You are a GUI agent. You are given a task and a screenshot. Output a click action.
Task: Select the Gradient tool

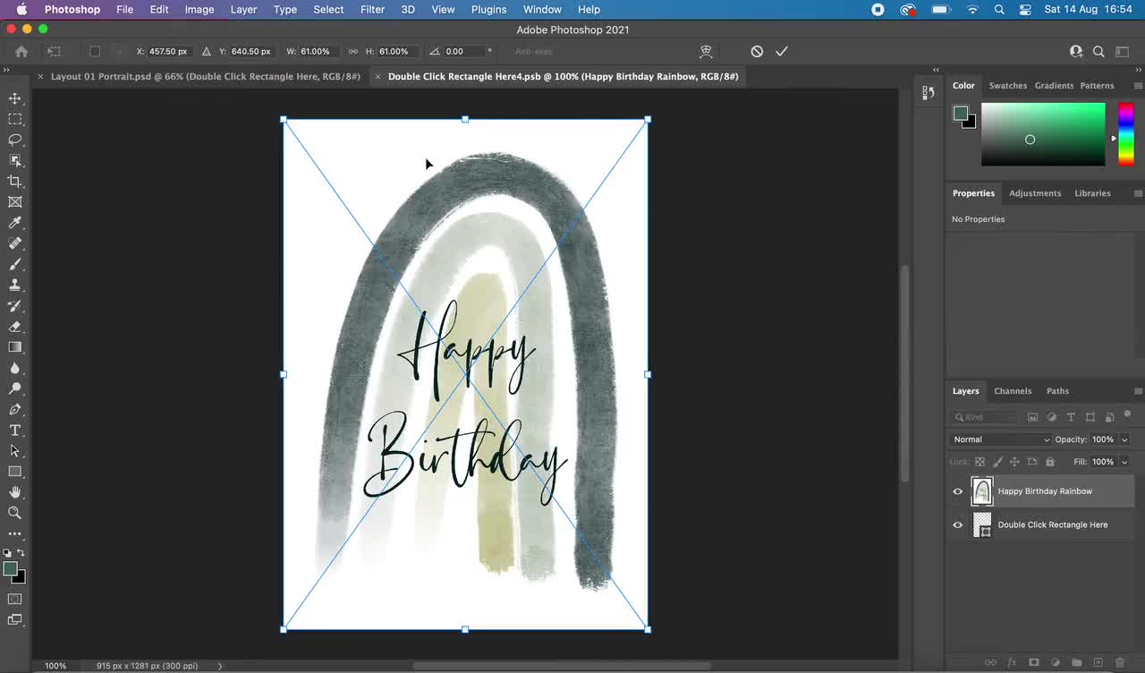click(15, 347)
